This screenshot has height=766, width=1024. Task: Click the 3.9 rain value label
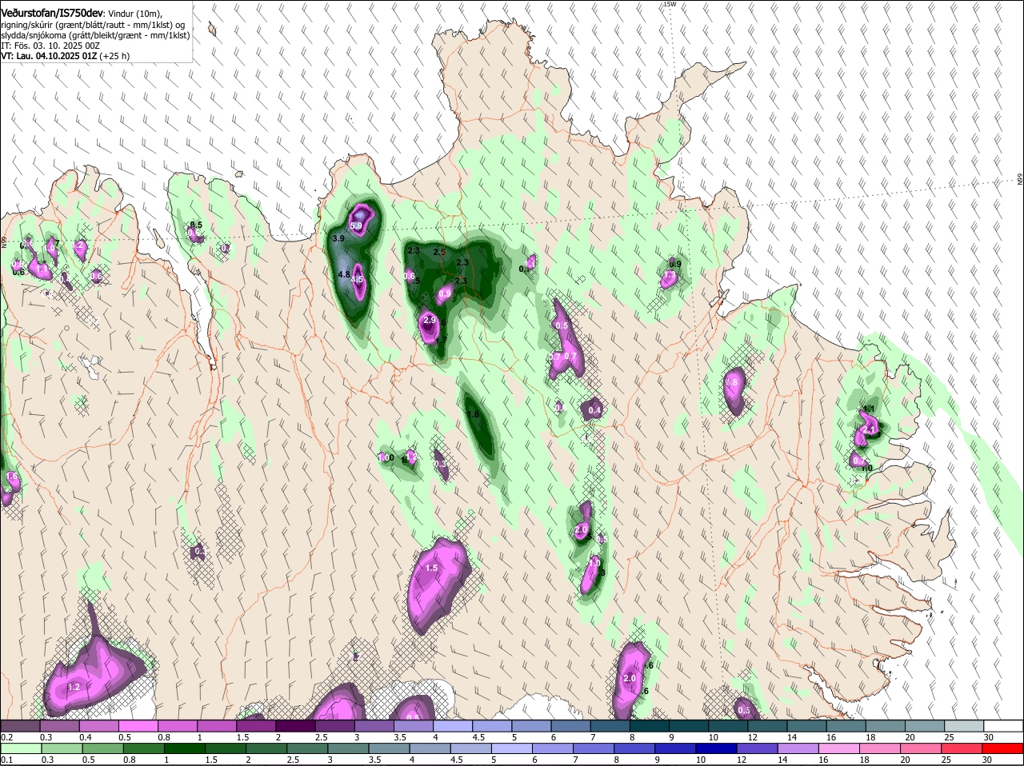click(x=338, y=238)
